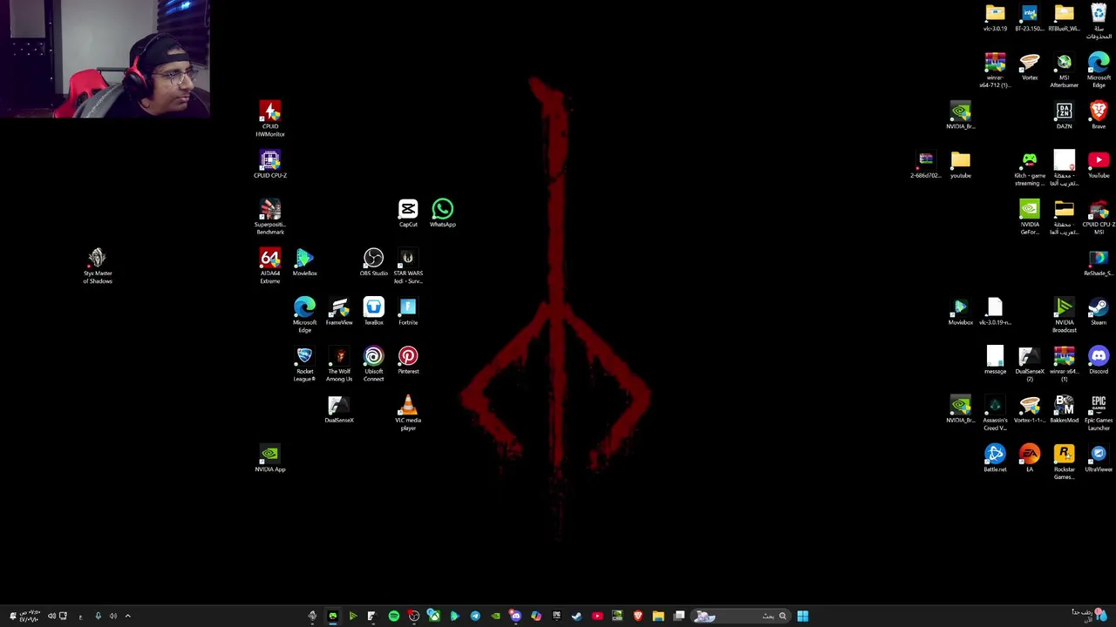Click the taskbar search box

point(740,617)
